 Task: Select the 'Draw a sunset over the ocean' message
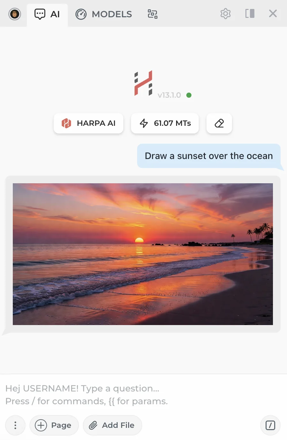(209, 156)
